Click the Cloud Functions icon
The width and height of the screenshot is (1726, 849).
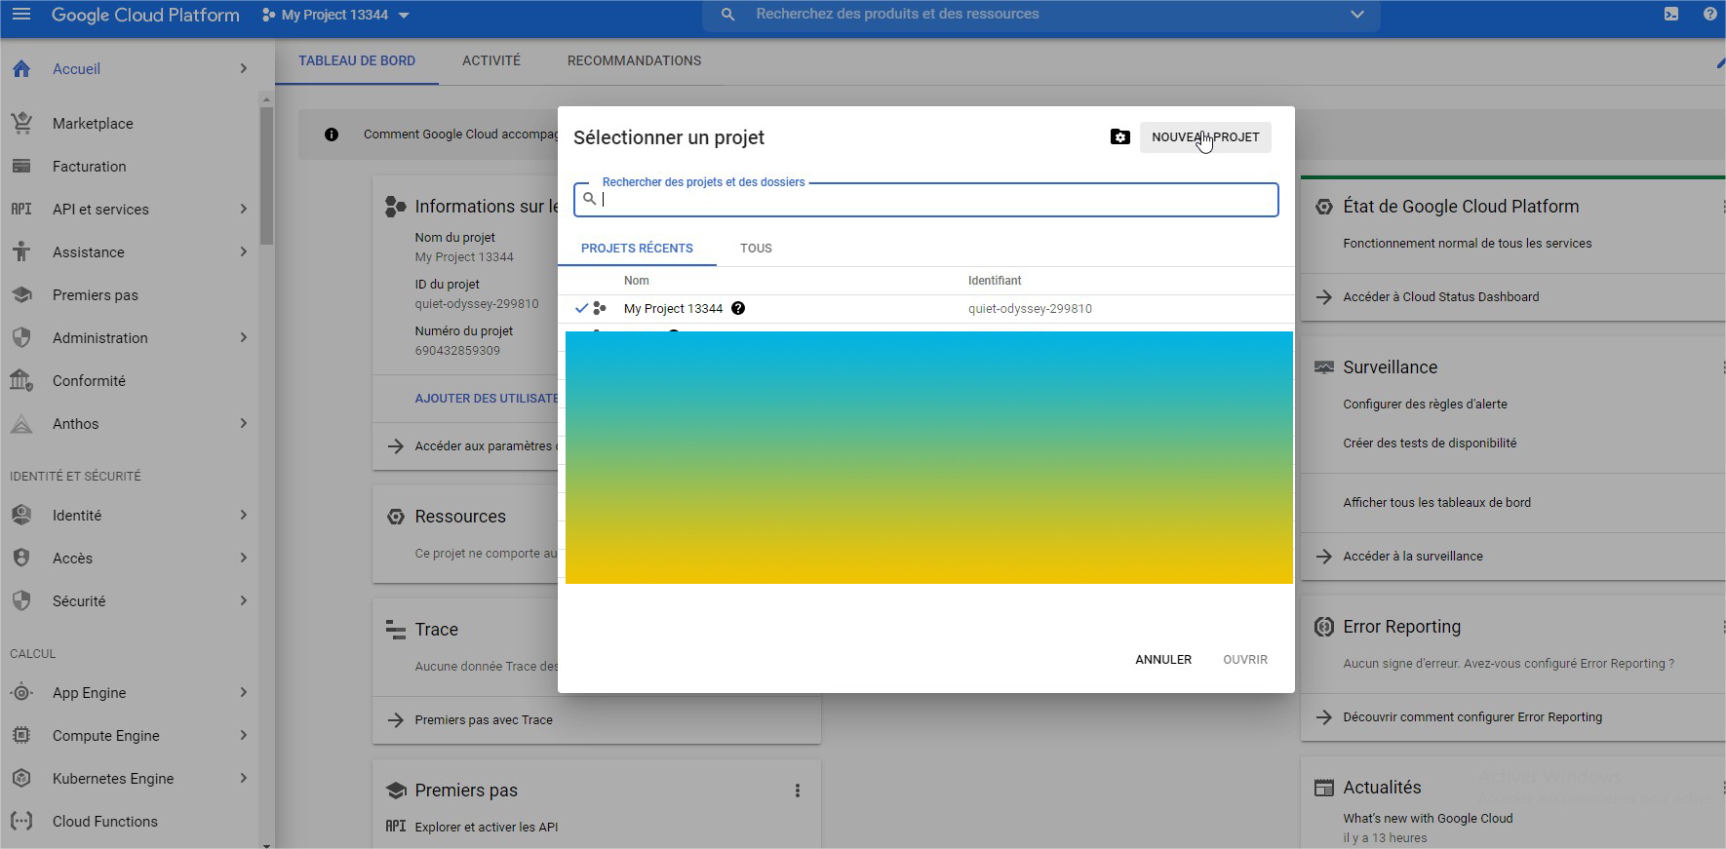(21, 821)
